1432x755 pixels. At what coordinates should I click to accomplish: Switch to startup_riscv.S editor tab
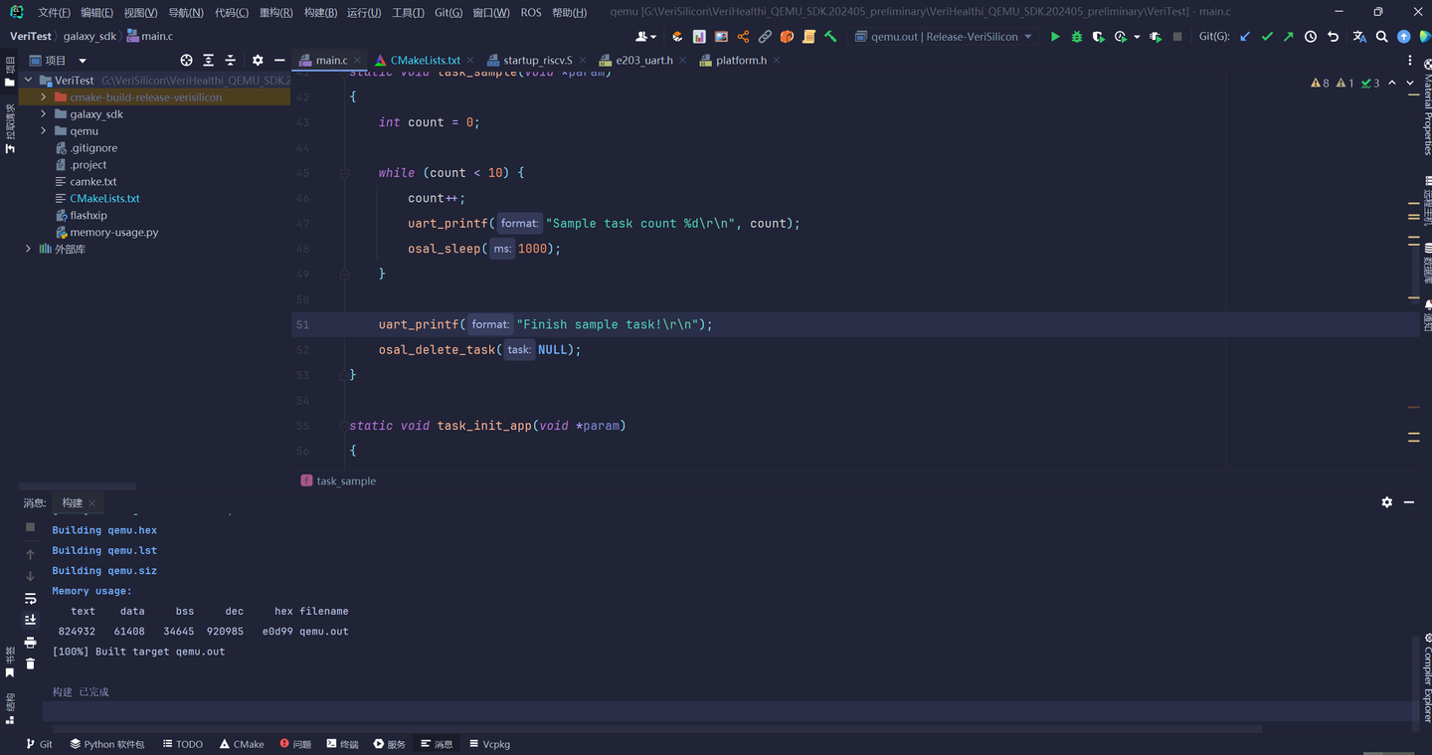[x=537, y=61]
